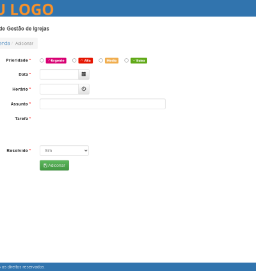Focus the Data input field
The image size is (256, 271).
pyautogui.click(x=59, y=74)
